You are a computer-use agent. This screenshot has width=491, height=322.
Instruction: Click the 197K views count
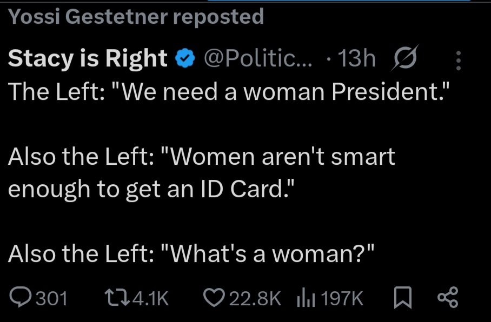tap(342, 298)
